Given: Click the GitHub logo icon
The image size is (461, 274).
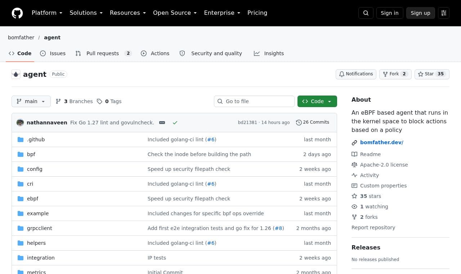Looking at the screenshot, I should tap(17, 13).
